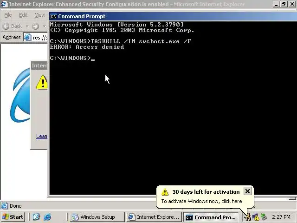
Task: Open the File menu in Internet Explorer
Action: click(8, 15)
